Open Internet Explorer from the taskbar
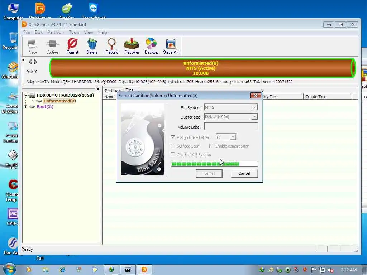 pyautogui.click(x=62, y=270)
